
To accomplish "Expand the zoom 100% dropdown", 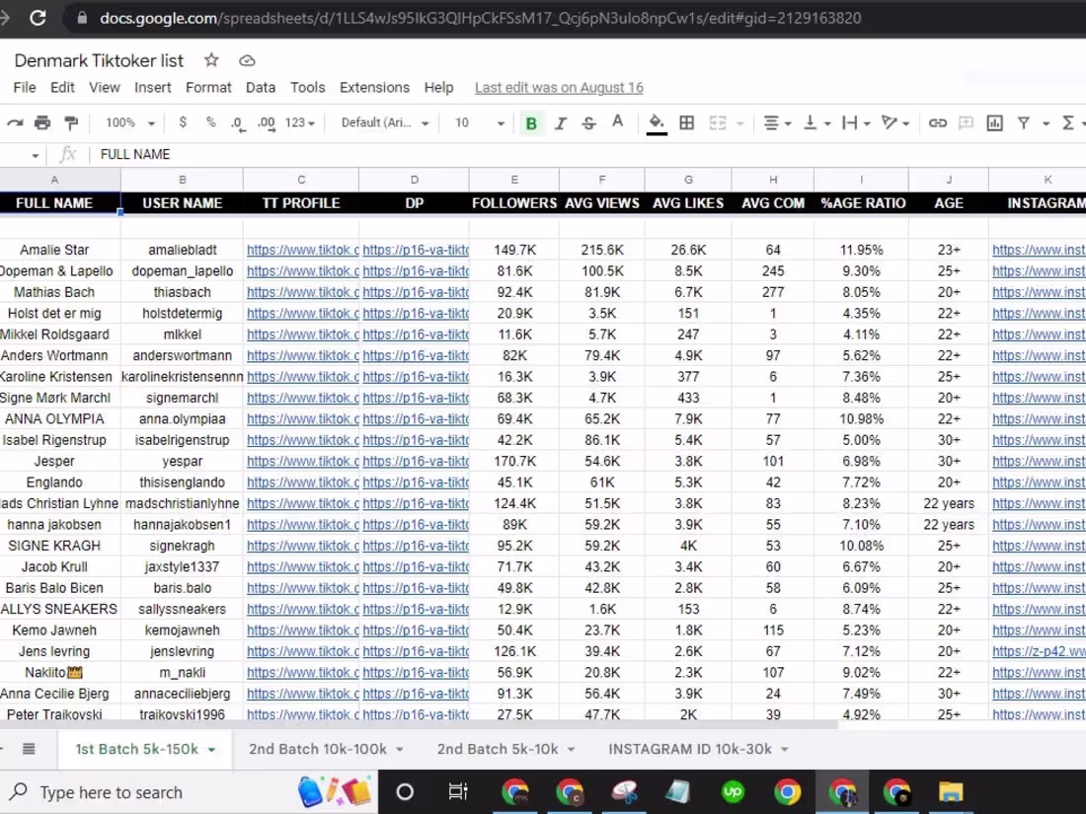I will click(x=129, y=123).
